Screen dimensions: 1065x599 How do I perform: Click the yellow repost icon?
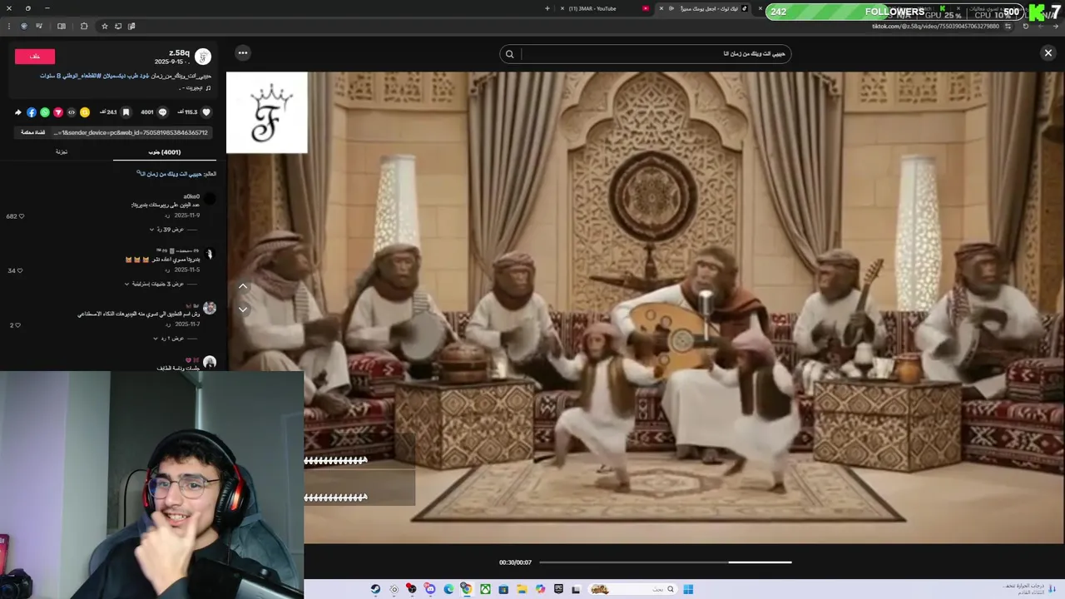tap(84, 112)
